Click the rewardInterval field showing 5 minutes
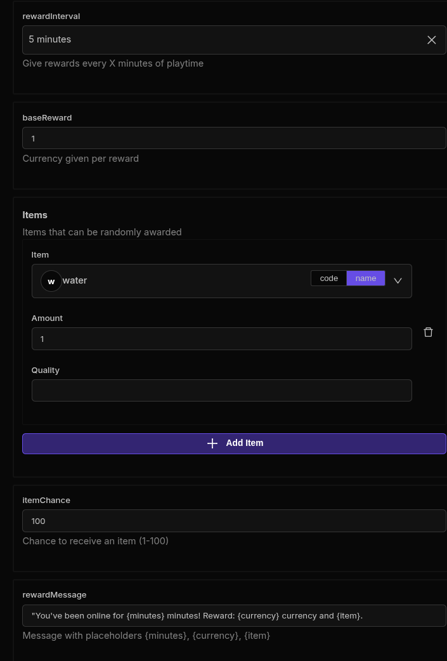The height and width of the screenshot is (661, 447). [x=234, y=40]
